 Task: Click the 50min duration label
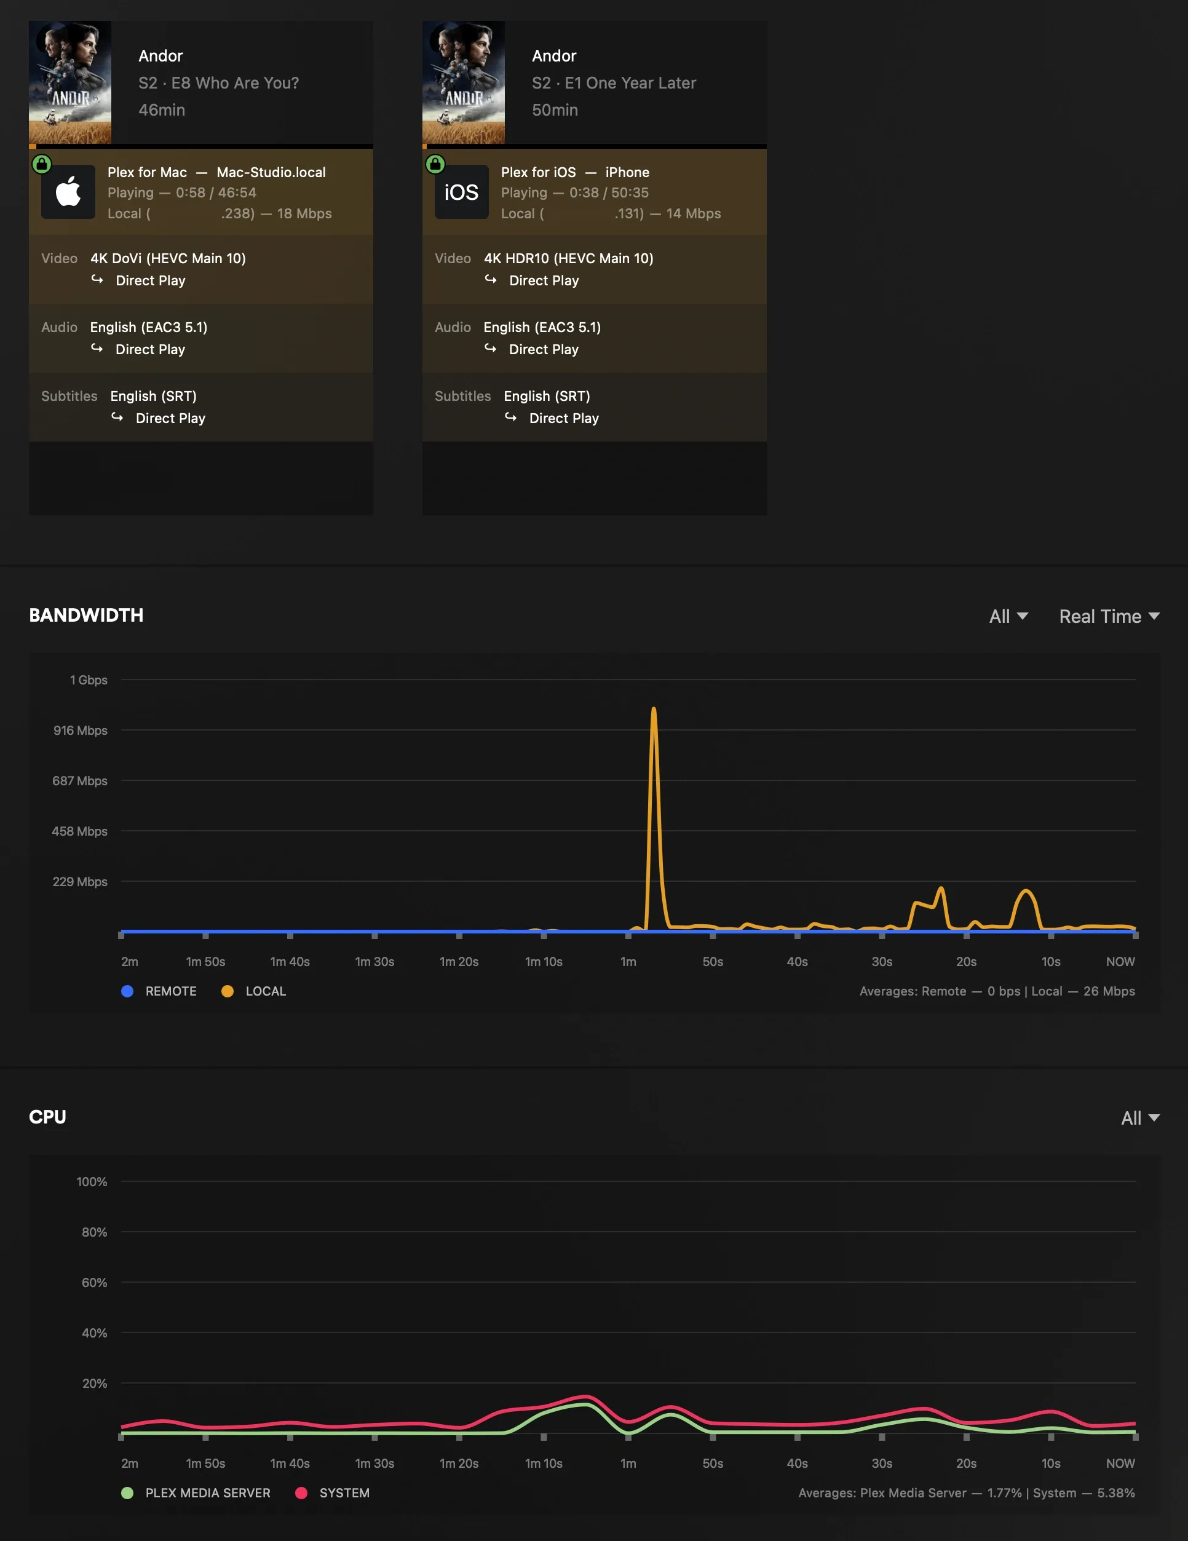(x=555, y=110)
